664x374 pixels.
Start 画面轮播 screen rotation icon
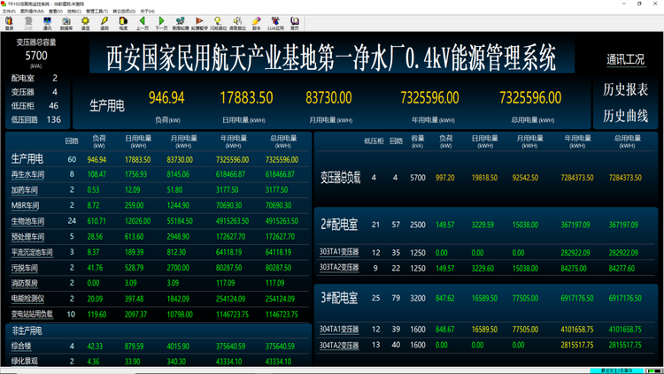[181, 23]
